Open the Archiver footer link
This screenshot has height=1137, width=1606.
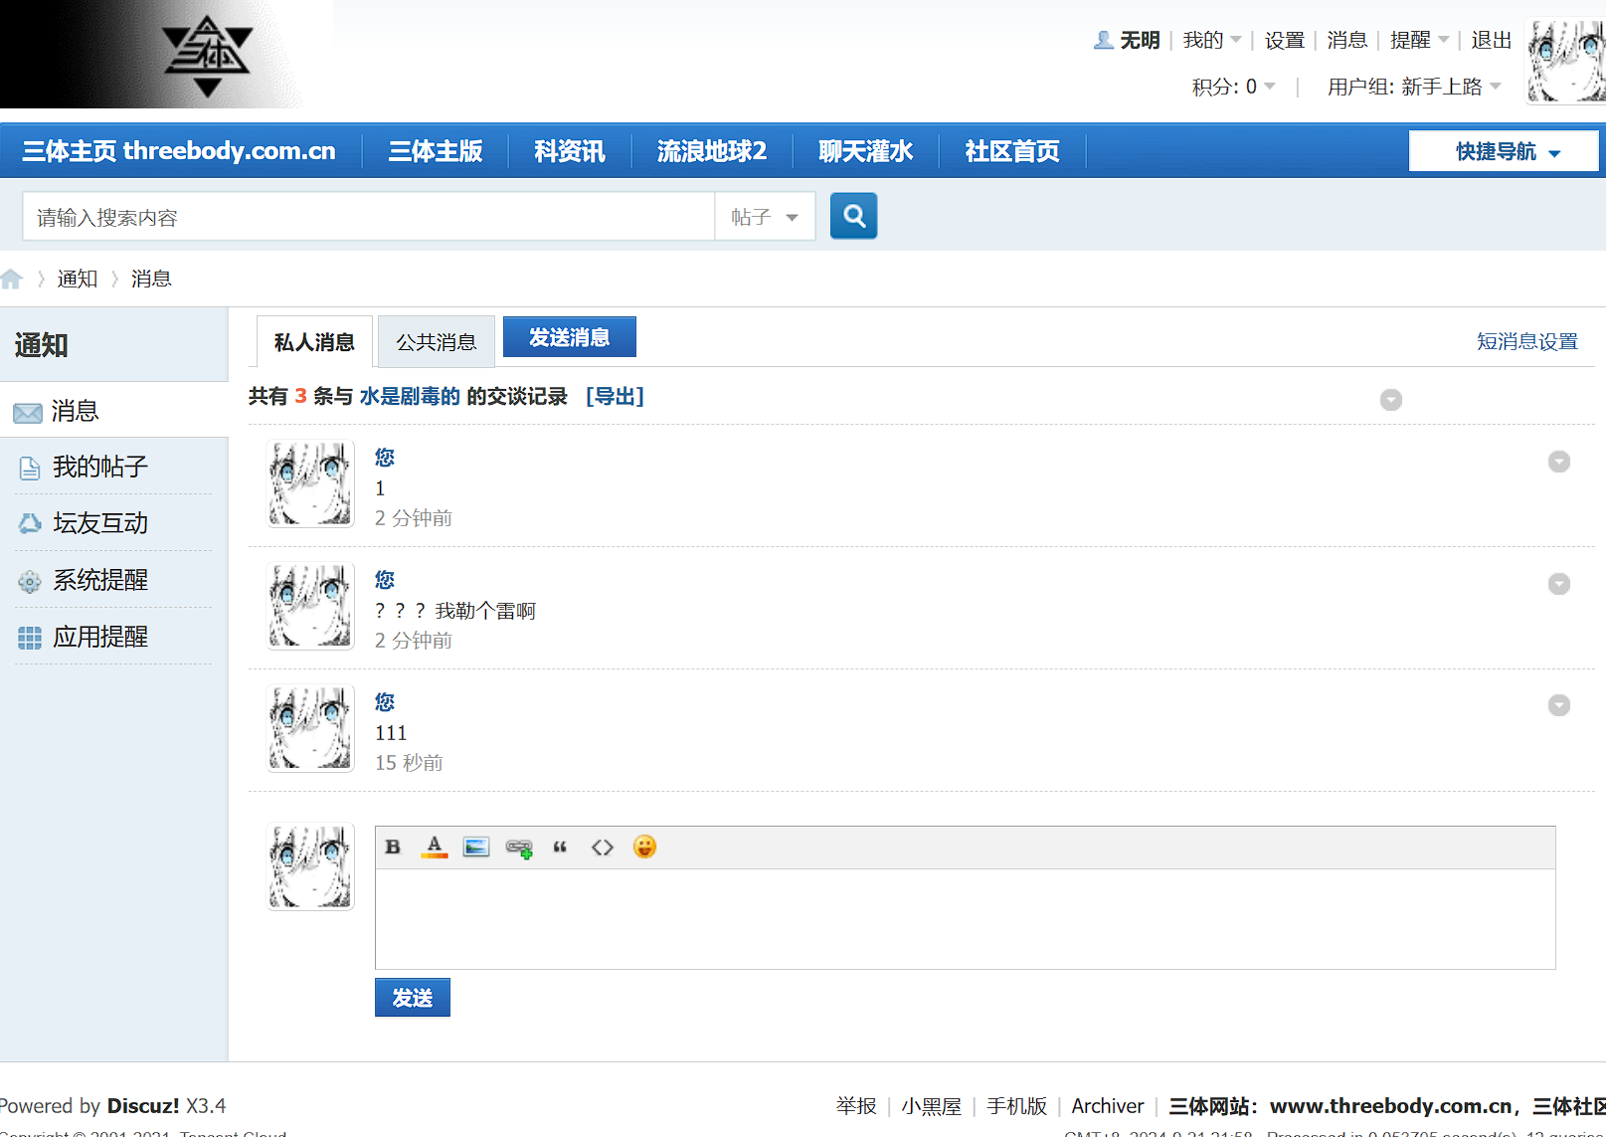point(1108,1106)
